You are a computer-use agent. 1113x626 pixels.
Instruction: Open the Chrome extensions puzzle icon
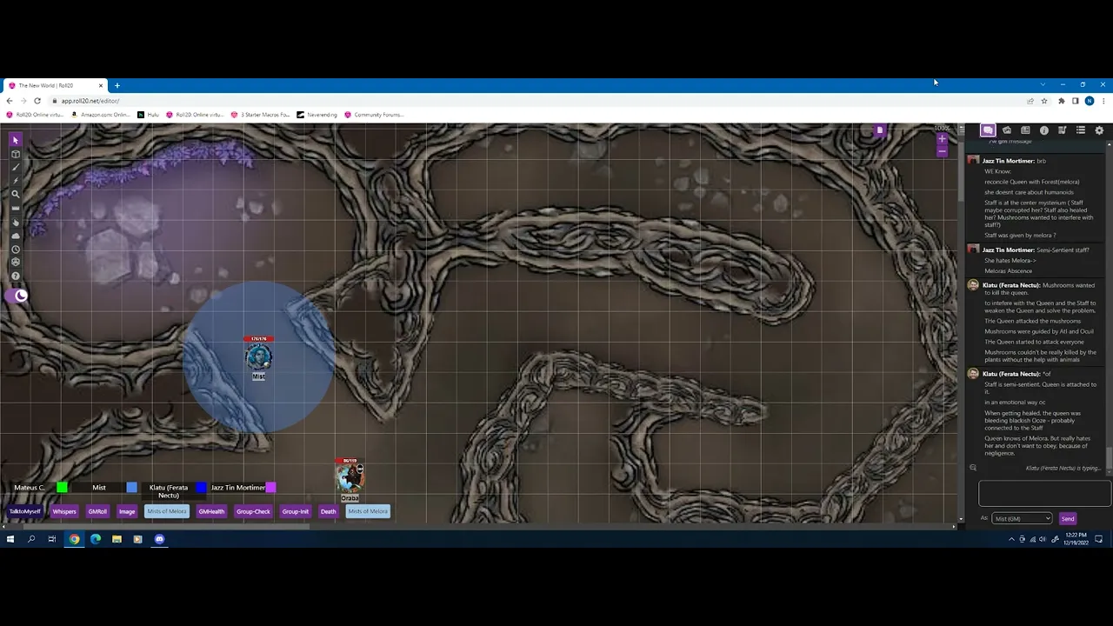pos(1061,101)
